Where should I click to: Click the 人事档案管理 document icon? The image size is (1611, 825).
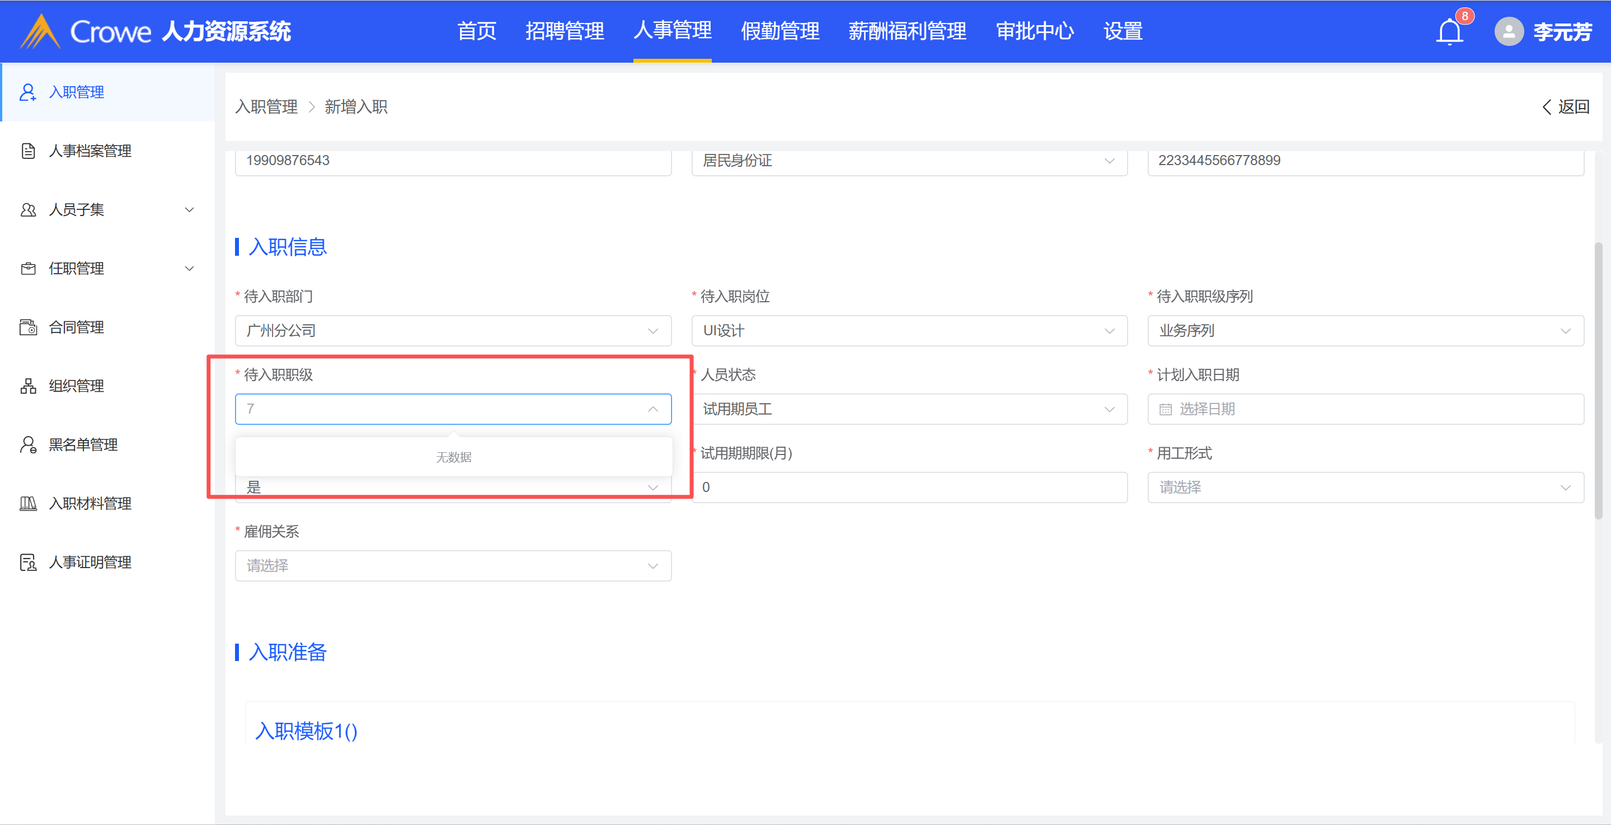[x=27, y=151]
